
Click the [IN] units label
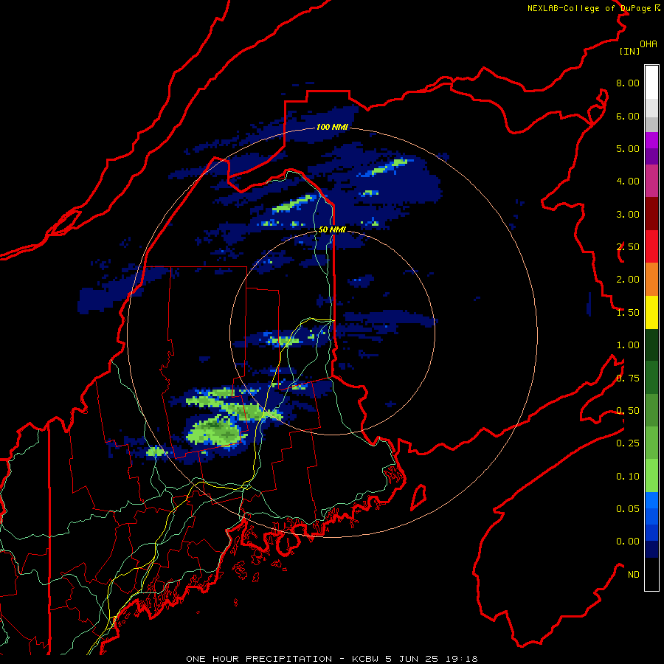tap(629, 51)
